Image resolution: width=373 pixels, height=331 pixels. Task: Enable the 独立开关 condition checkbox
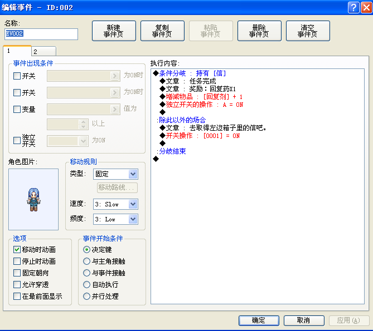17,141
